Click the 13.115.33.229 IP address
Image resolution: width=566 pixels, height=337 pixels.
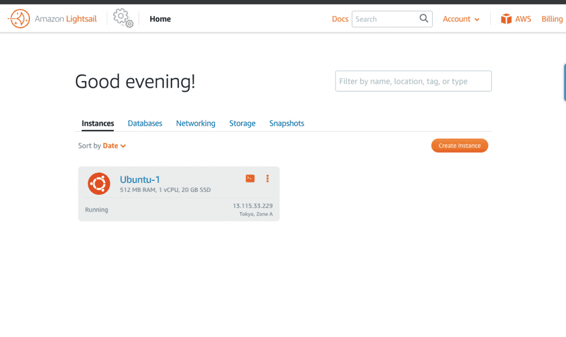tap(253, 206)
